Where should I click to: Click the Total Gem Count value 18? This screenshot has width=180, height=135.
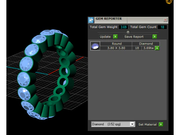(x=162, y=27)
